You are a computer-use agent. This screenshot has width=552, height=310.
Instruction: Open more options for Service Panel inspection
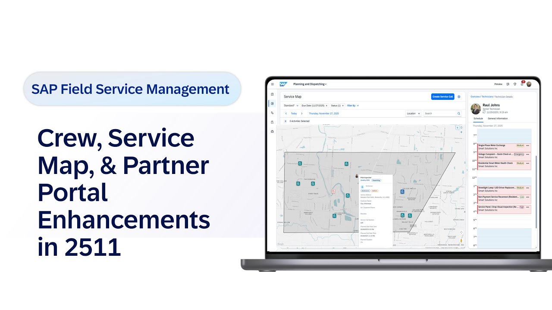tap(527, 207)
